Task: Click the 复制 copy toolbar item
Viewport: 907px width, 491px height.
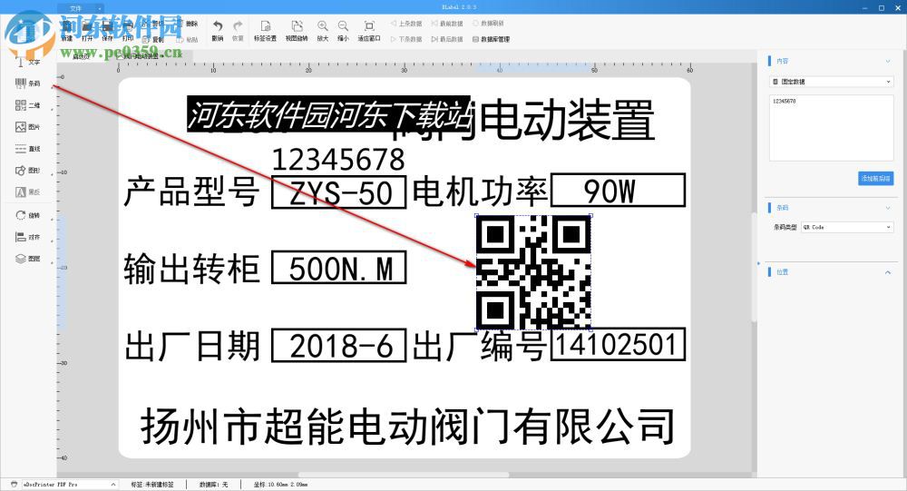Action: tap(153, 39)
